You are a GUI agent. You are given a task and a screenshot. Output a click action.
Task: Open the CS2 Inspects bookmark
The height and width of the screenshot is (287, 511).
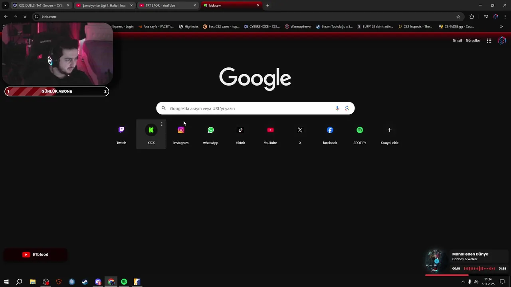point(415,27)
